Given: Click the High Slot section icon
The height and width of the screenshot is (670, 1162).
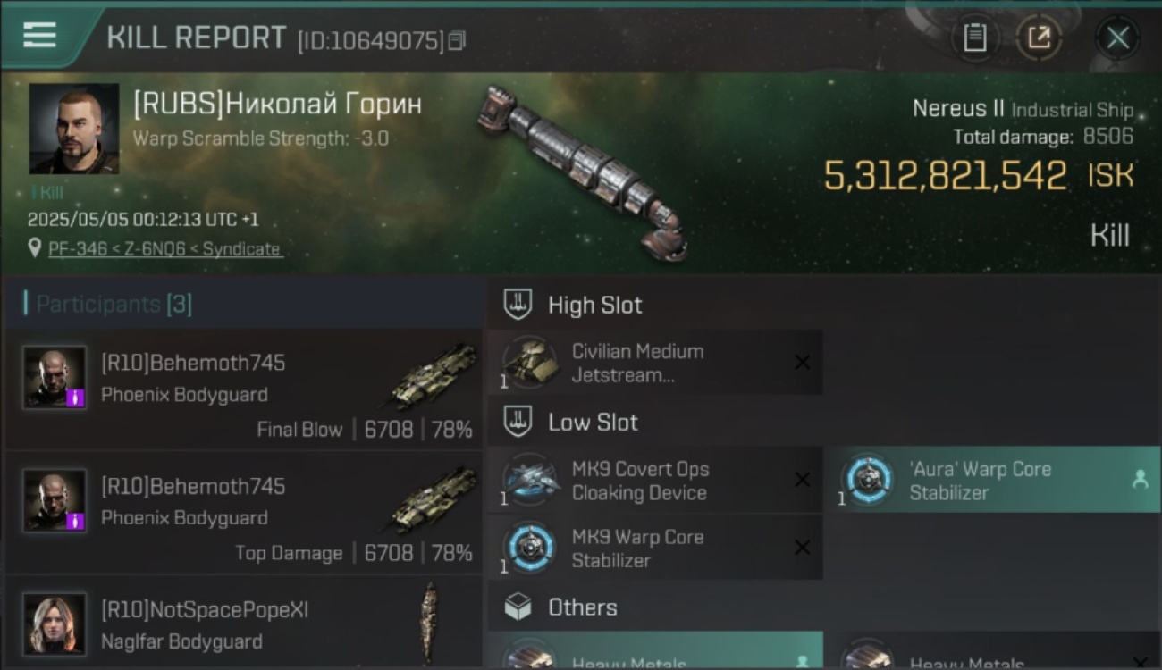Looking at the screenshot, I should click(518, 305).
